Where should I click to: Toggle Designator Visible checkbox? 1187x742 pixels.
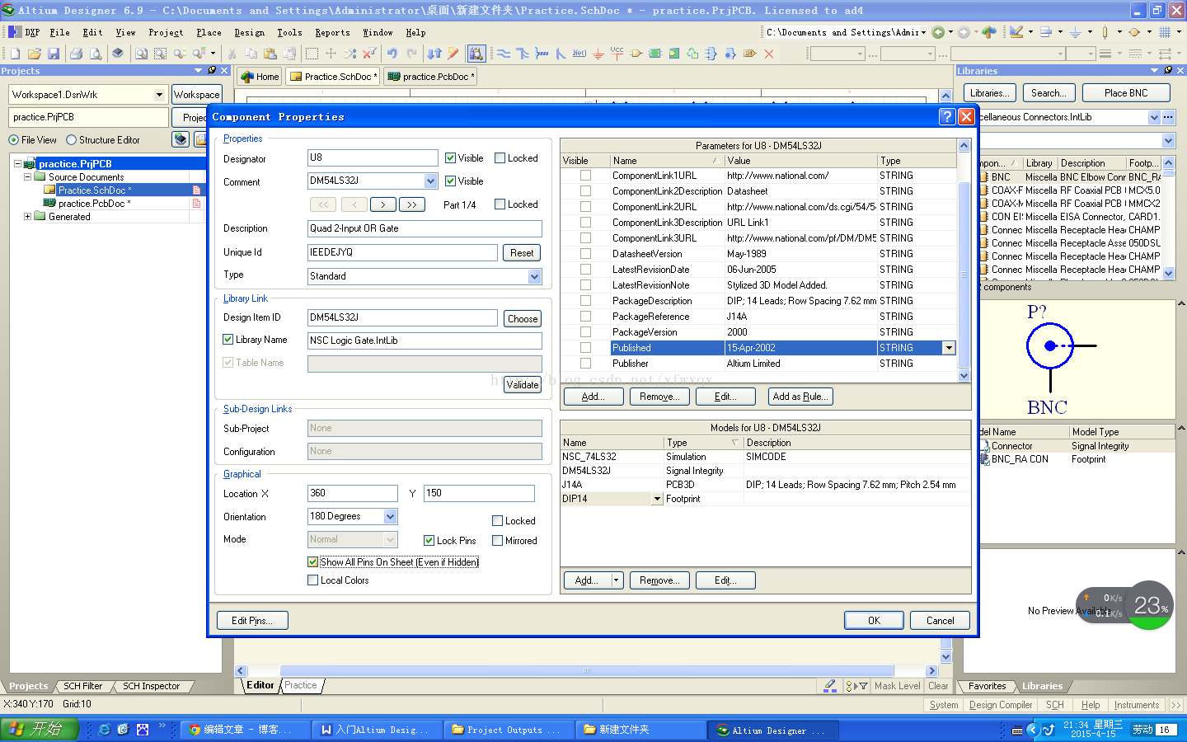(451, 158)
